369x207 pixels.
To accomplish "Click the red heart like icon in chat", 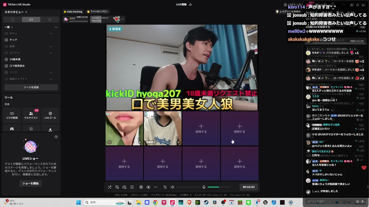I will (x=364, y=168).
